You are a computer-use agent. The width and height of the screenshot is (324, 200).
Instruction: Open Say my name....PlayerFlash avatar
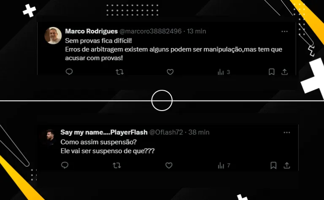(x=50, y=137)
